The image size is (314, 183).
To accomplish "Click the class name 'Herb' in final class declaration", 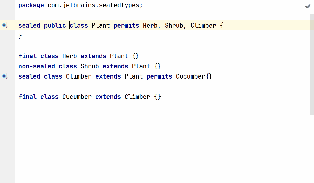I will point(70,56).
